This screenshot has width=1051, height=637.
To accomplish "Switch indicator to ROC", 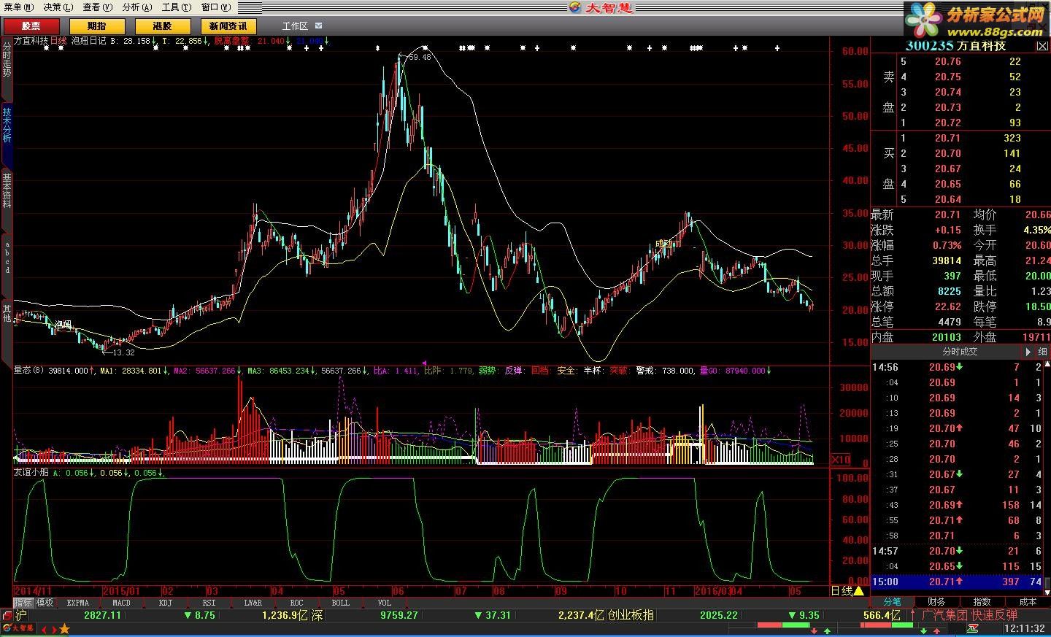I will (296, 603).
